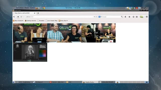Click the site identity globe icon
This screenshot has height=90, width=161.
tap(21, 17)
